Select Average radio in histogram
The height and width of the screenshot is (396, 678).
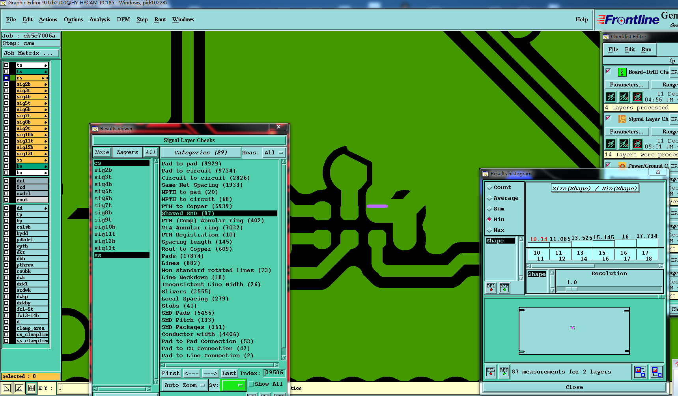coord(489,198)
